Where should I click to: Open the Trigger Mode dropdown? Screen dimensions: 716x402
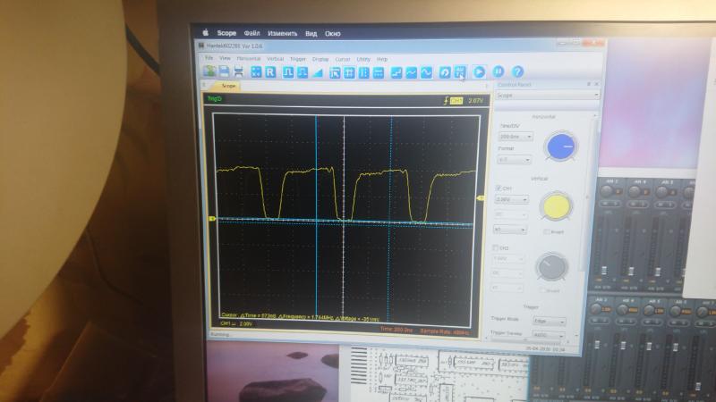tap(550, 322)
